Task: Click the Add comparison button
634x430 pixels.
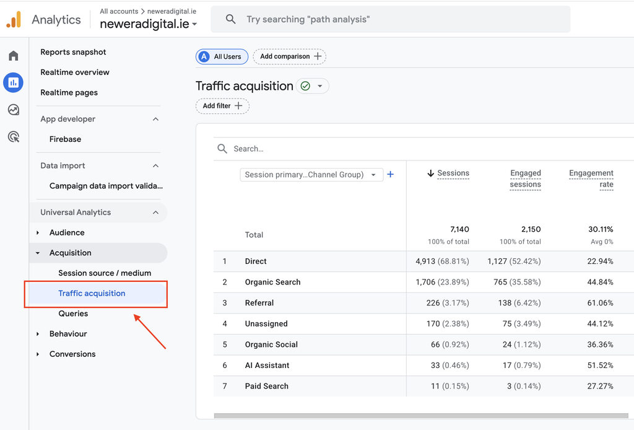Action: tap(290, 56)
